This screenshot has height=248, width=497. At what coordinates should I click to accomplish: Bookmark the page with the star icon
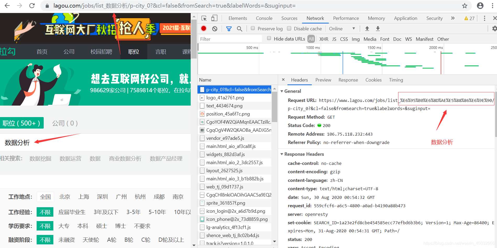click(x=464, y=5)
